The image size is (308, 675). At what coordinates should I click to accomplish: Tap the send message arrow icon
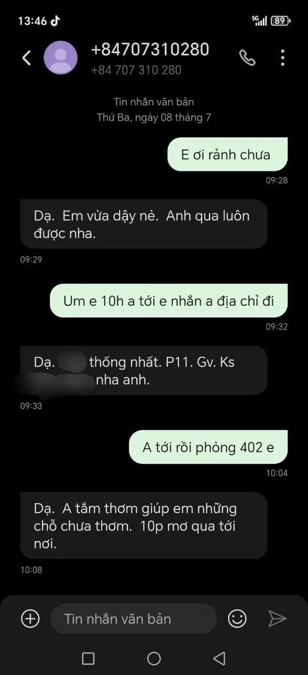277,618
